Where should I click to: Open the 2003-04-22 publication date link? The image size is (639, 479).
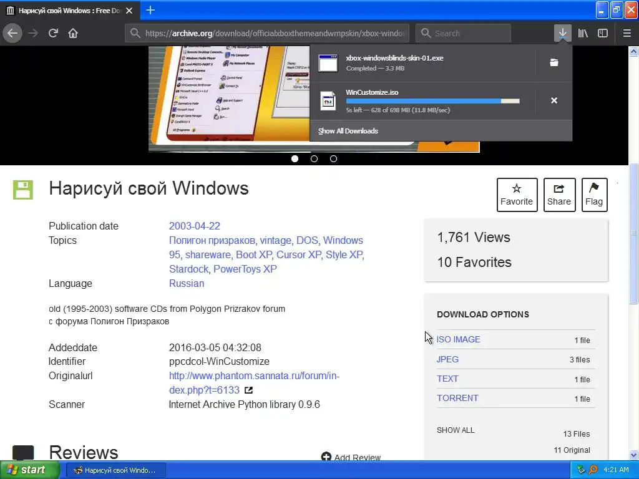pos(195,226)
